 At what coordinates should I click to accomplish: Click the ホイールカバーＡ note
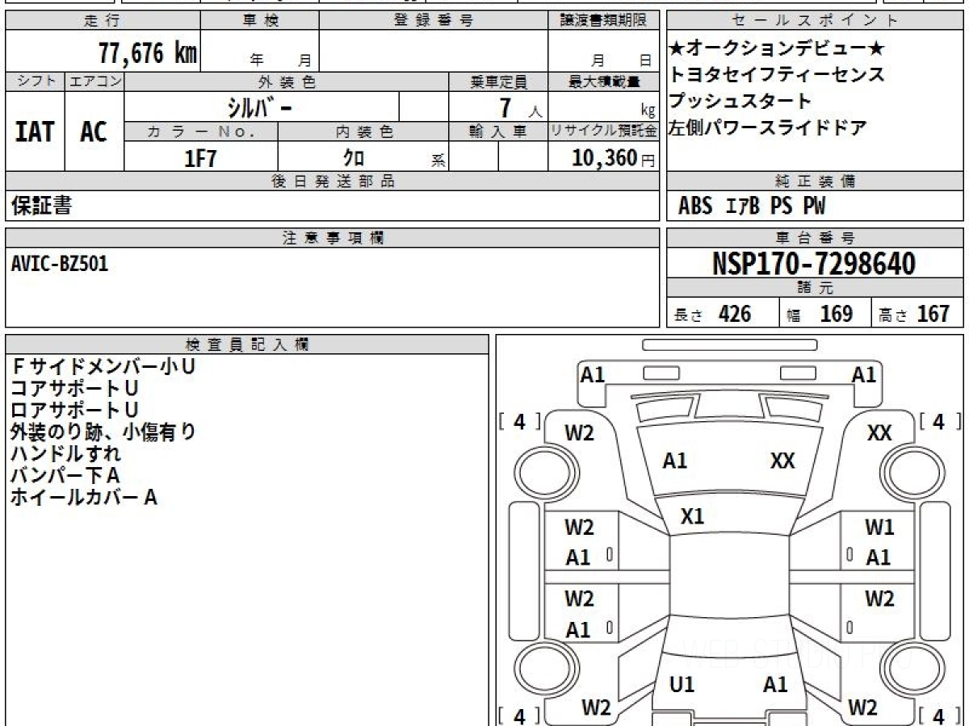point(83,498)
